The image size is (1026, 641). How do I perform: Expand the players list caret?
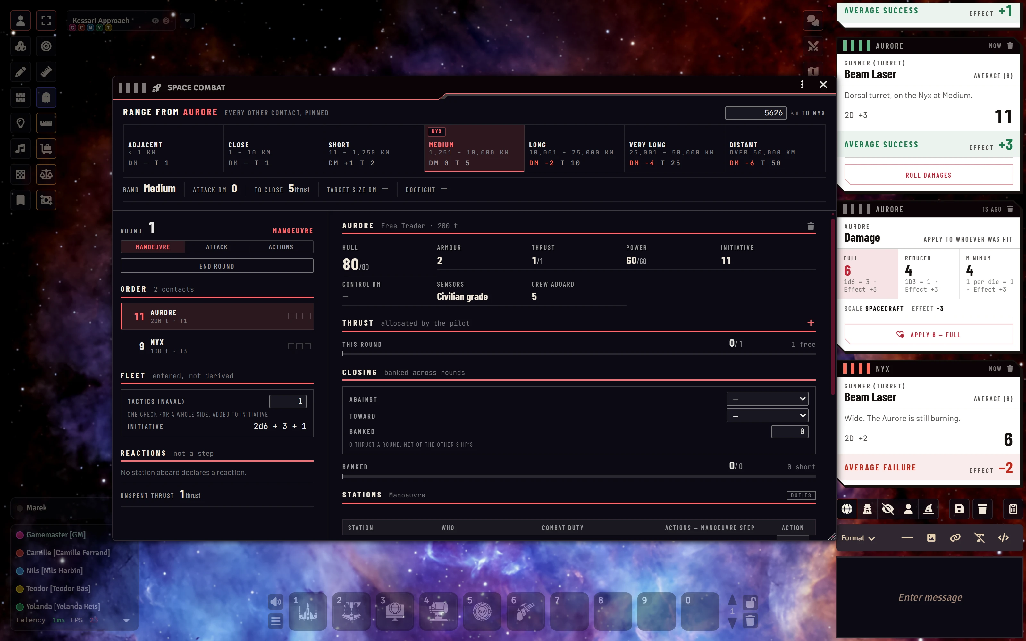click(x=126, y=620)
